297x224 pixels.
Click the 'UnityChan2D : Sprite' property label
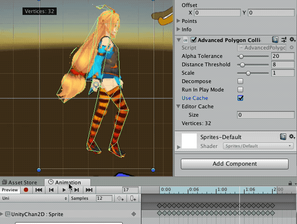point(37,214)
